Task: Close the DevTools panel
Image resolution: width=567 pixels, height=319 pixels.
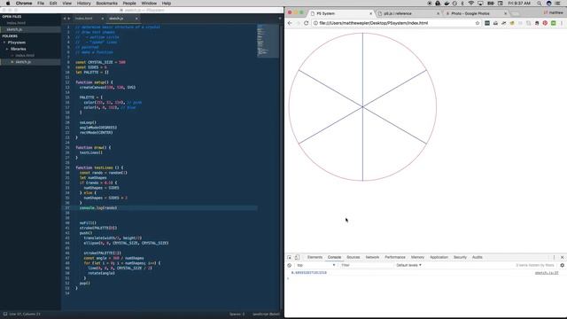Action: (562, 257)
